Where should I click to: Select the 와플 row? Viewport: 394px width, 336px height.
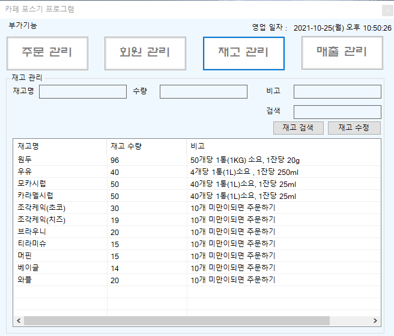197,280
